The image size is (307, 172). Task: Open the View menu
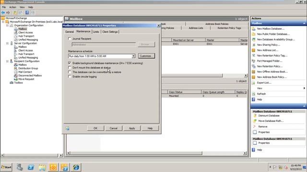[x=22, y=7]
